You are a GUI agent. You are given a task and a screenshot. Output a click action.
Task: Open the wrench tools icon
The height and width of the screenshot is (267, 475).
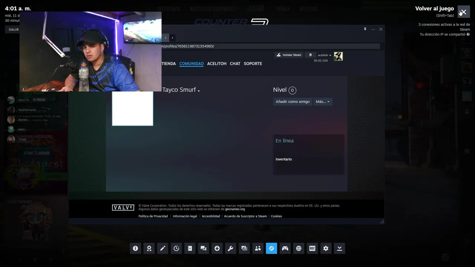coord(230,248)
